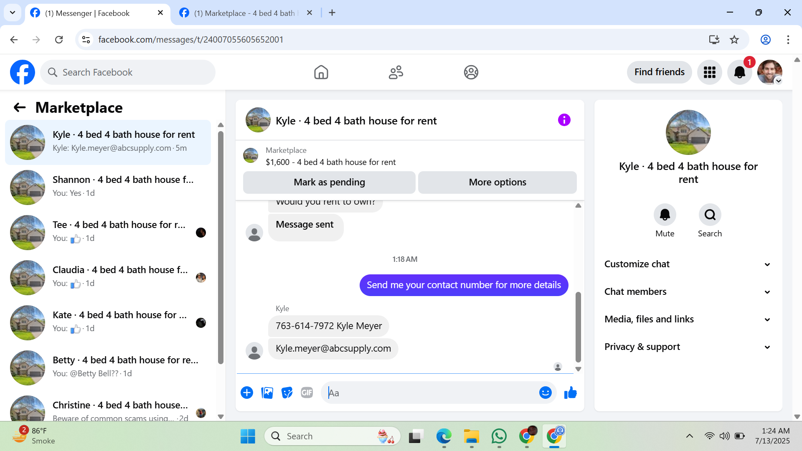Click the GIF chooser icon
The height and width of the screenshot is (451, 802).
point(307,393)
